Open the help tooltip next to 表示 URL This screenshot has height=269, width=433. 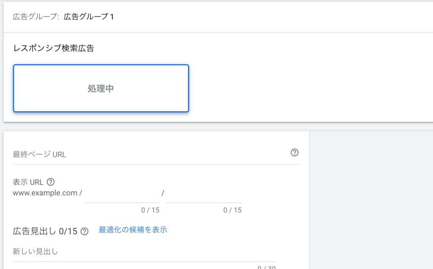51,182
